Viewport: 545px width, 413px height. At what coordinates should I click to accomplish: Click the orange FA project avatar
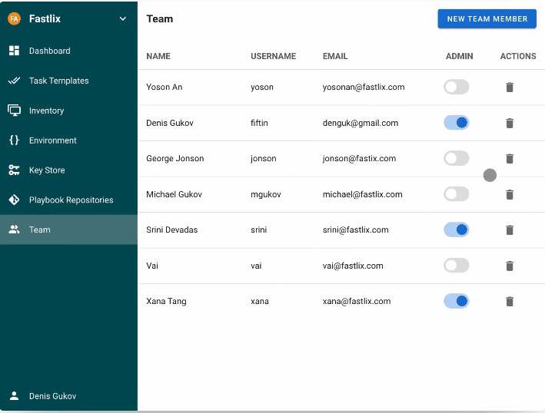15,18
